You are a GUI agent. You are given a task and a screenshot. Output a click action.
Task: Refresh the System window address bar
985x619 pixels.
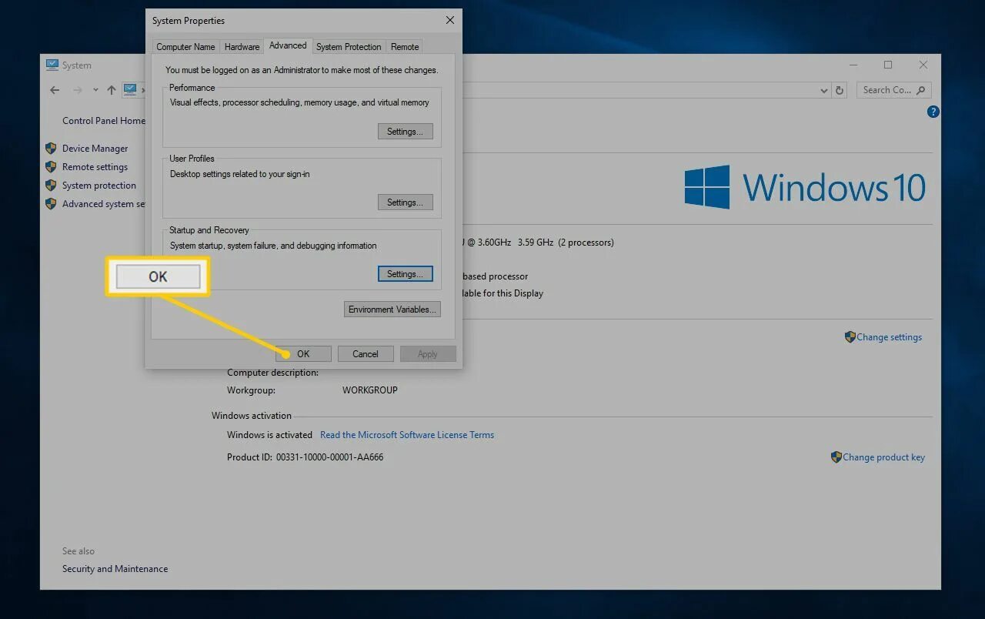point(840,90)
